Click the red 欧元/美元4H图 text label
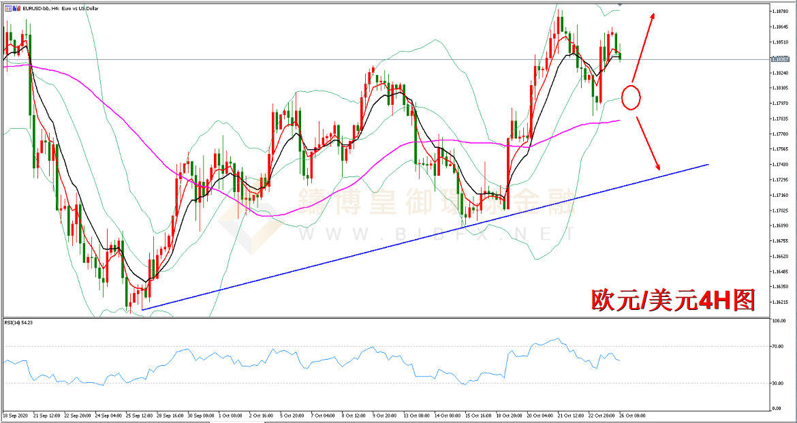The image size is (797, 423). pos(672,300)
